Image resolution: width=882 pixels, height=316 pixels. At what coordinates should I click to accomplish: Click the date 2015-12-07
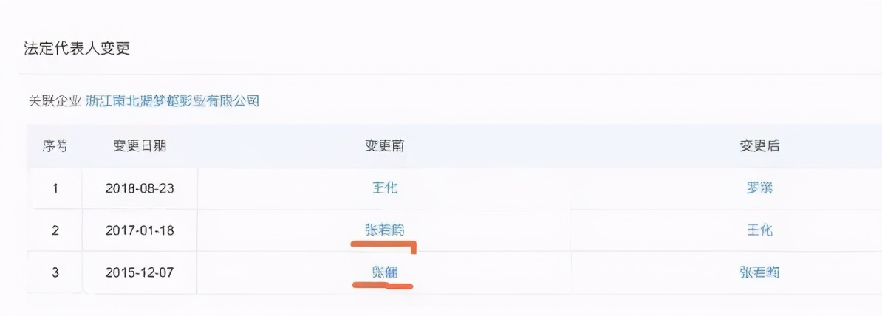(x=140, y=272)
